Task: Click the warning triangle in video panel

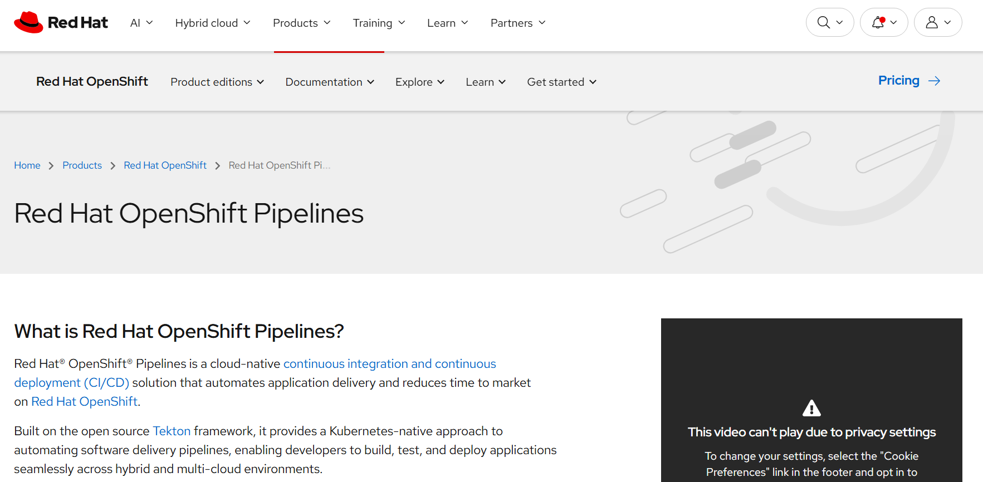Action: click(811, 408)
